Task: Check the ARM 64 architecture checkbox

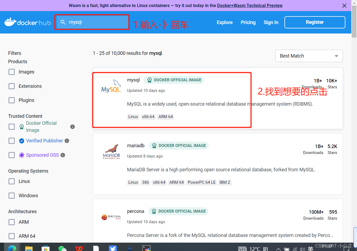Action: [12, 236]
